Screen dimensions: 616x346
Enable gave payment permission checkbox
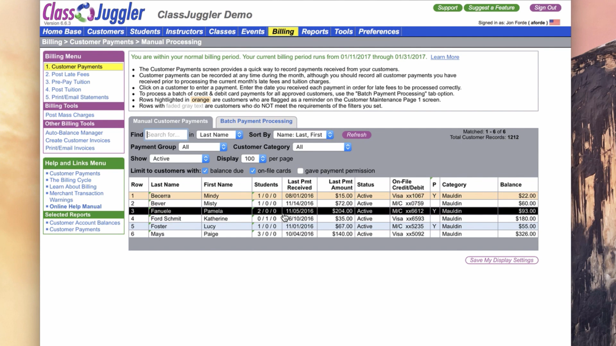pyautogui.click(x=300, y=171)
